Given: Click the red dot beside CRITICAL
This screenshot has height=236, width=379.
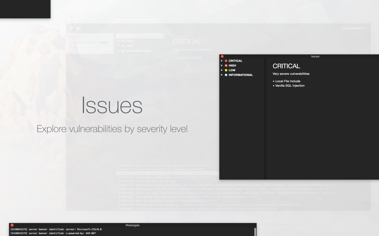Looking at the screenshot, I should (226, 61).
